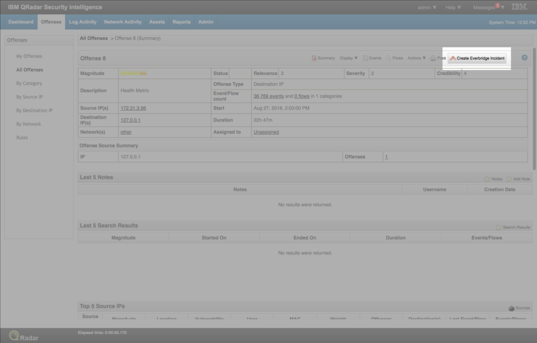The image size is (537, 343).
Task: Click the Ended On column header
Action: 305,238
